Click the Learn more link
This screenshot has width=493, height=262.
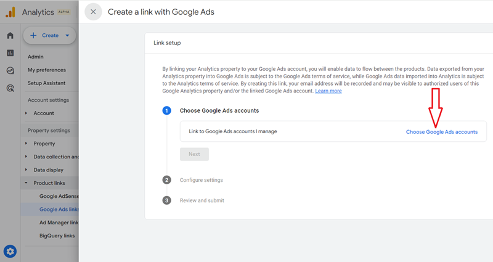pyautogui.click(x=328, y=91)
